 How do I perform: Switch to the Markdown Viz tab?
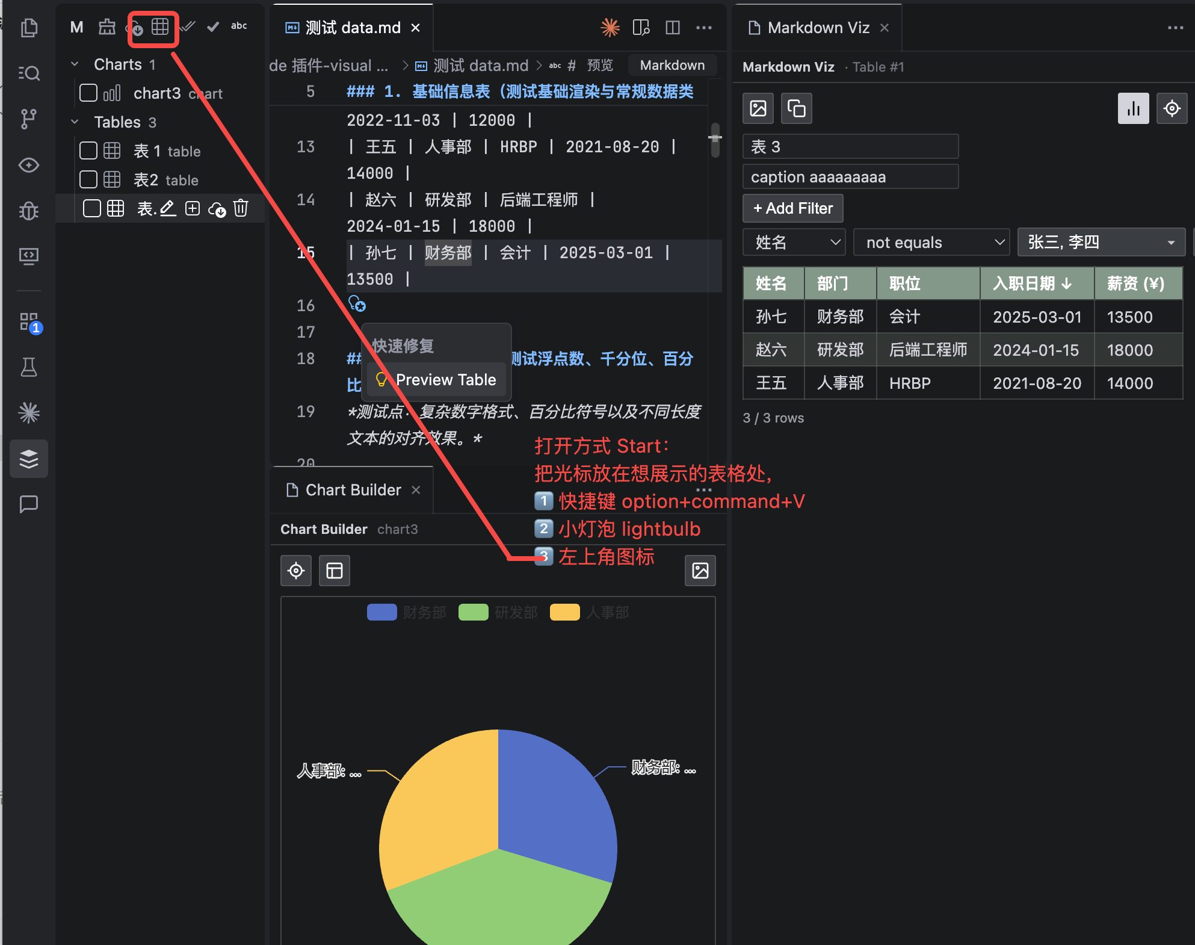click(x=818, y=28)
